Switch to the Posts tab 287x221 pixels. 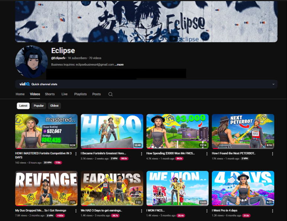(96, 94)
